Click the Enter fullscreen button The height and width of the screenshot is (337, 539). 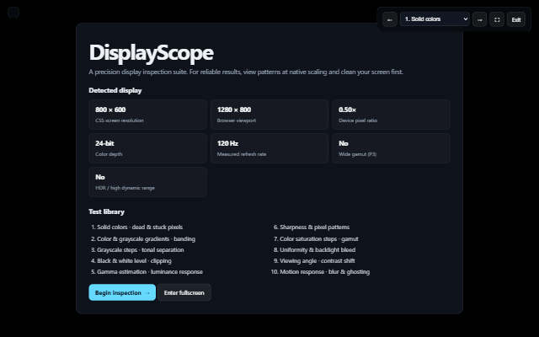[x=184, y=292]
